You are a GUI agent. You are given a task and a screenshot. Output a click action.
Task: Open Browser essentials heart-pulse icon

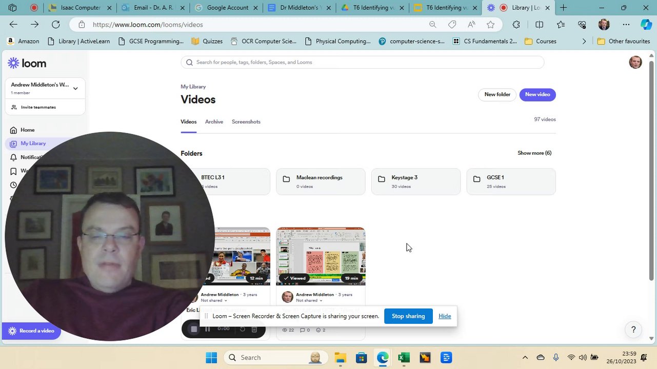(582, 25)
